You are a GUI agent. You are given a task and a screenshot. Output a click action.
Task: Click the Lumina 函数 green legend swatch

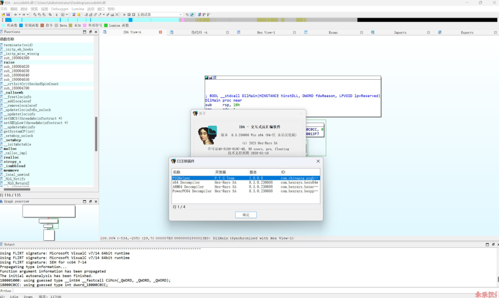(x=106, y=25)
